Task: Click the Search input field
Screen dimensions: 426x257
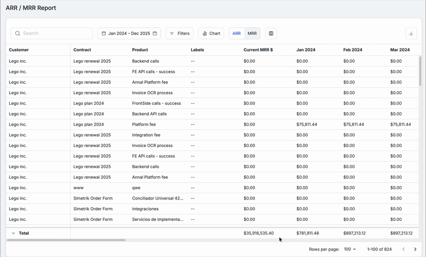Action: tap(52, 34)
